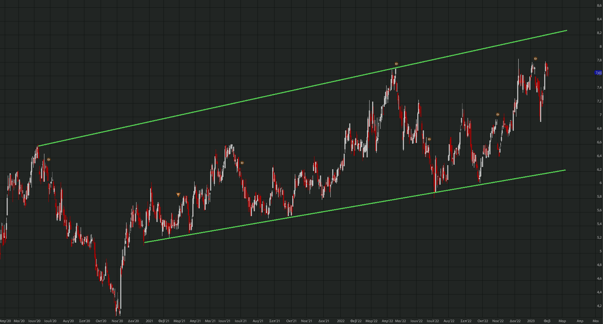Viewport: 603px width, 324px height.
Task: Click the 8,4 price axis label
Action: 599,19
